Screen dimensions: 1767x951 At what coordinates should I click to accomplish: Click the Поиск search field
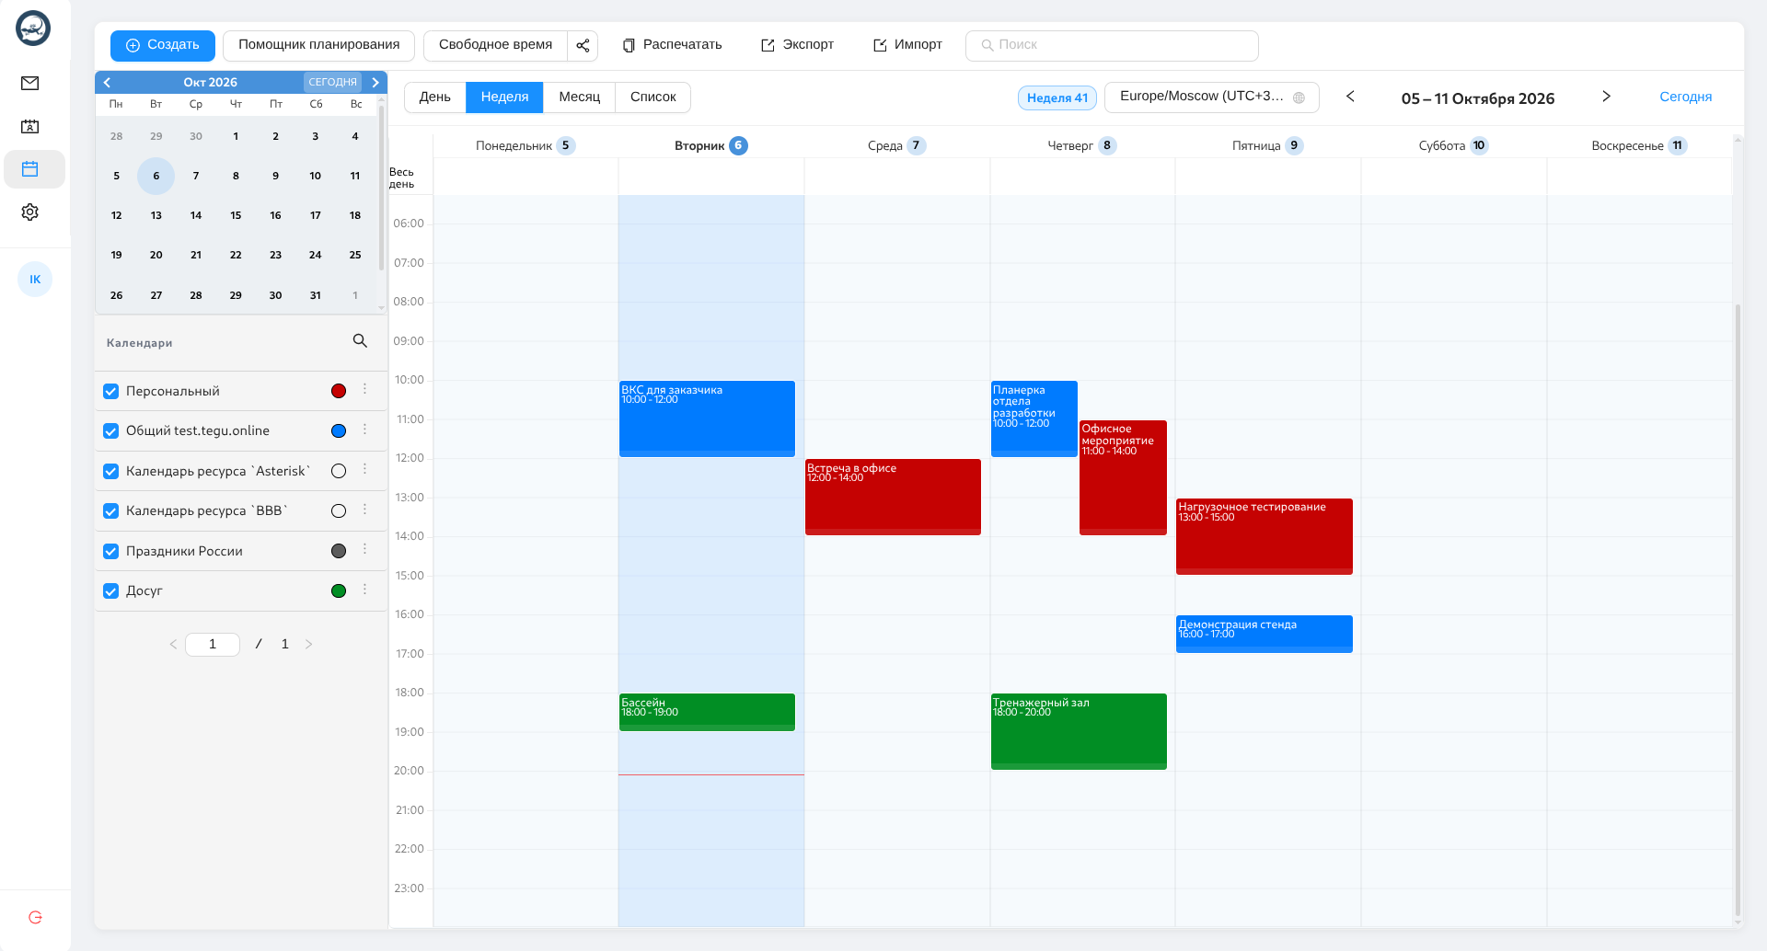(x=1112, y=45)
